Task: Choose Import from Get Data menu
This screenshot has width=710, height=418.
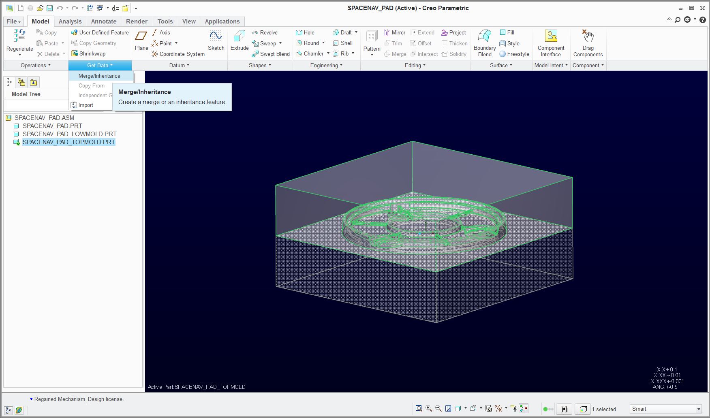Action: point(86,105)
